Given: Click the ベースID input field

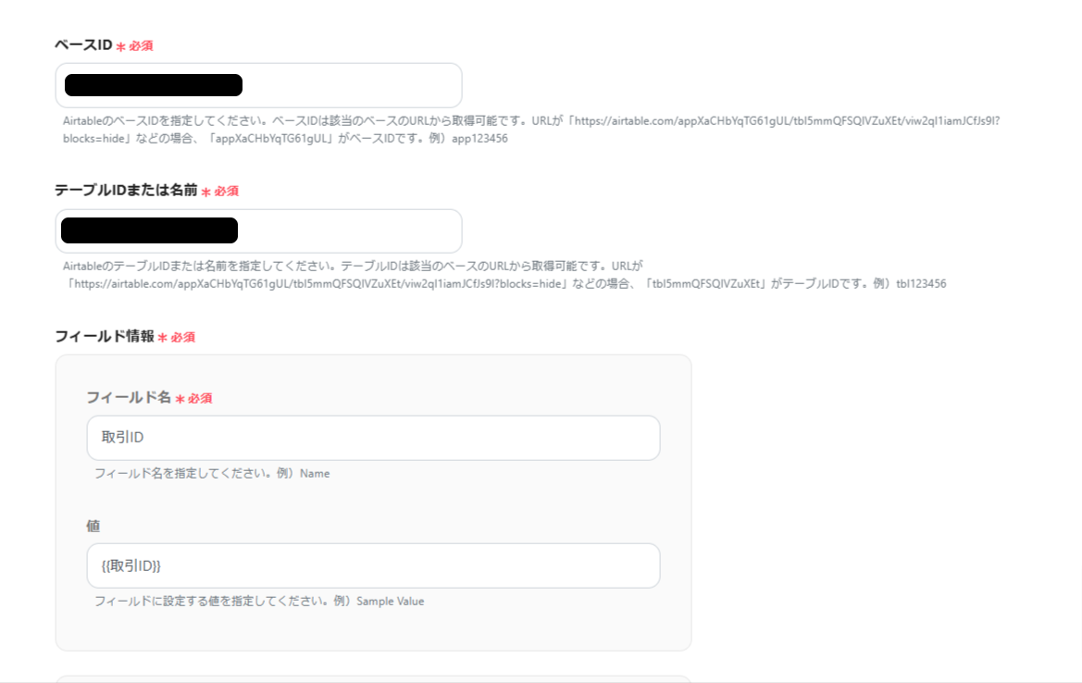Looking at the screenshot, I should click(x=259, y=85).
